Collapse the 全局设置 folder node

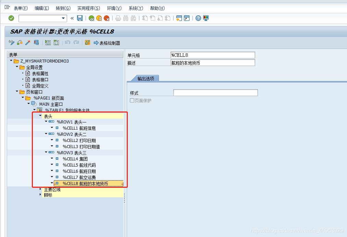tap(17, 66)
